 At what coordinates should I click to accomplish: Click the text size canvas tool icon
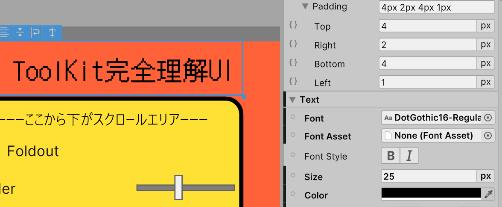point(52,32)
